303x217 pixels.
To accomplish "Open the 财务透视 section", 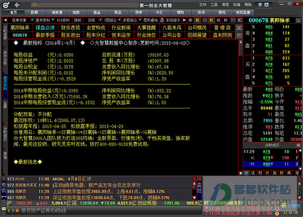I will pos(71,28).
